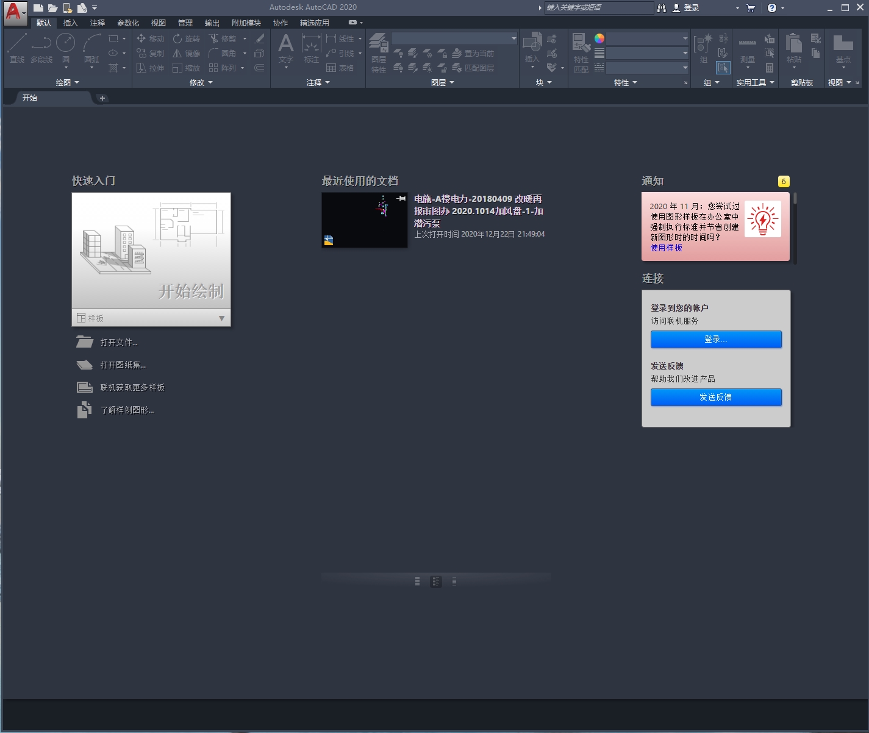869x733 pixels.
Task: Toggle pin on the recent document
Action: click(x=401, y=199)
